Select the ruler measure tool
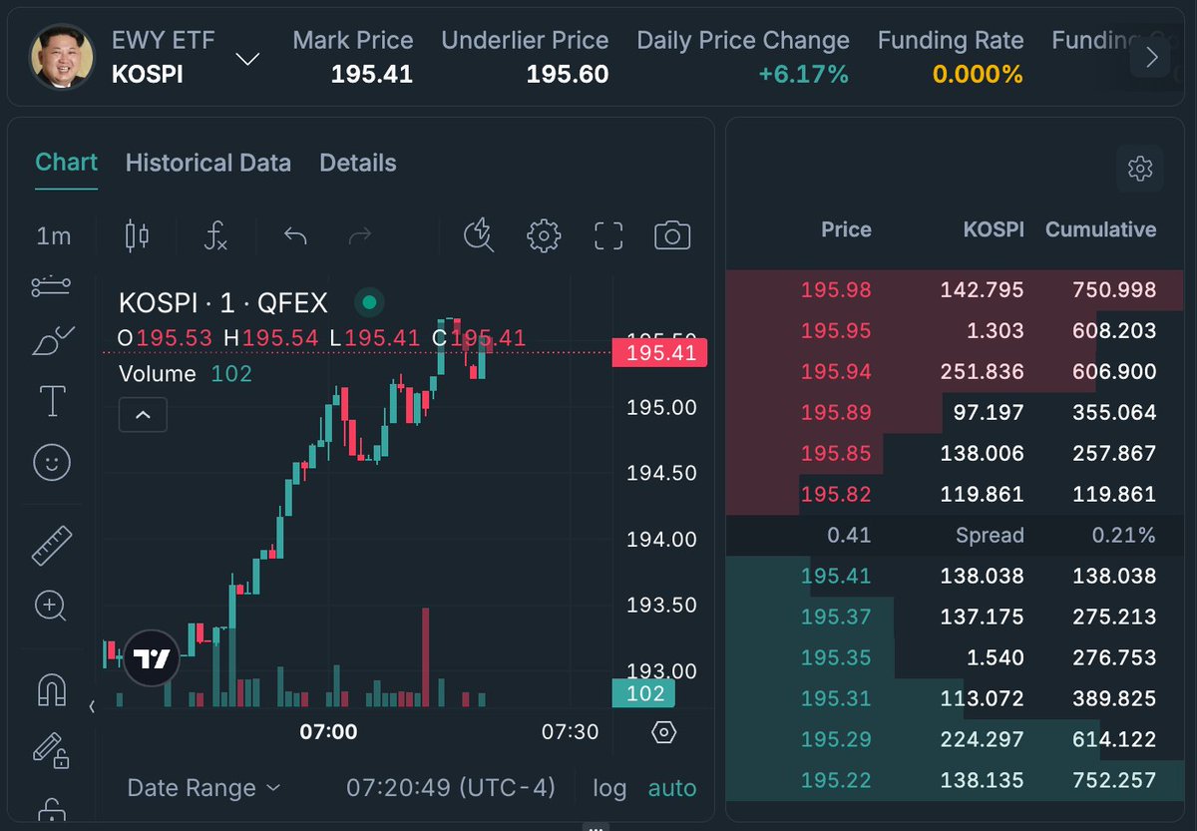Viewport: 1197px width, 831px height. pos(52,546)
